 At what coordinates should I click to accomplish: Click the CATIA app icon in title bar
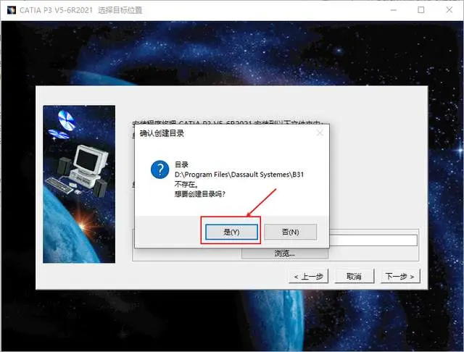click(x=12, y=10)
